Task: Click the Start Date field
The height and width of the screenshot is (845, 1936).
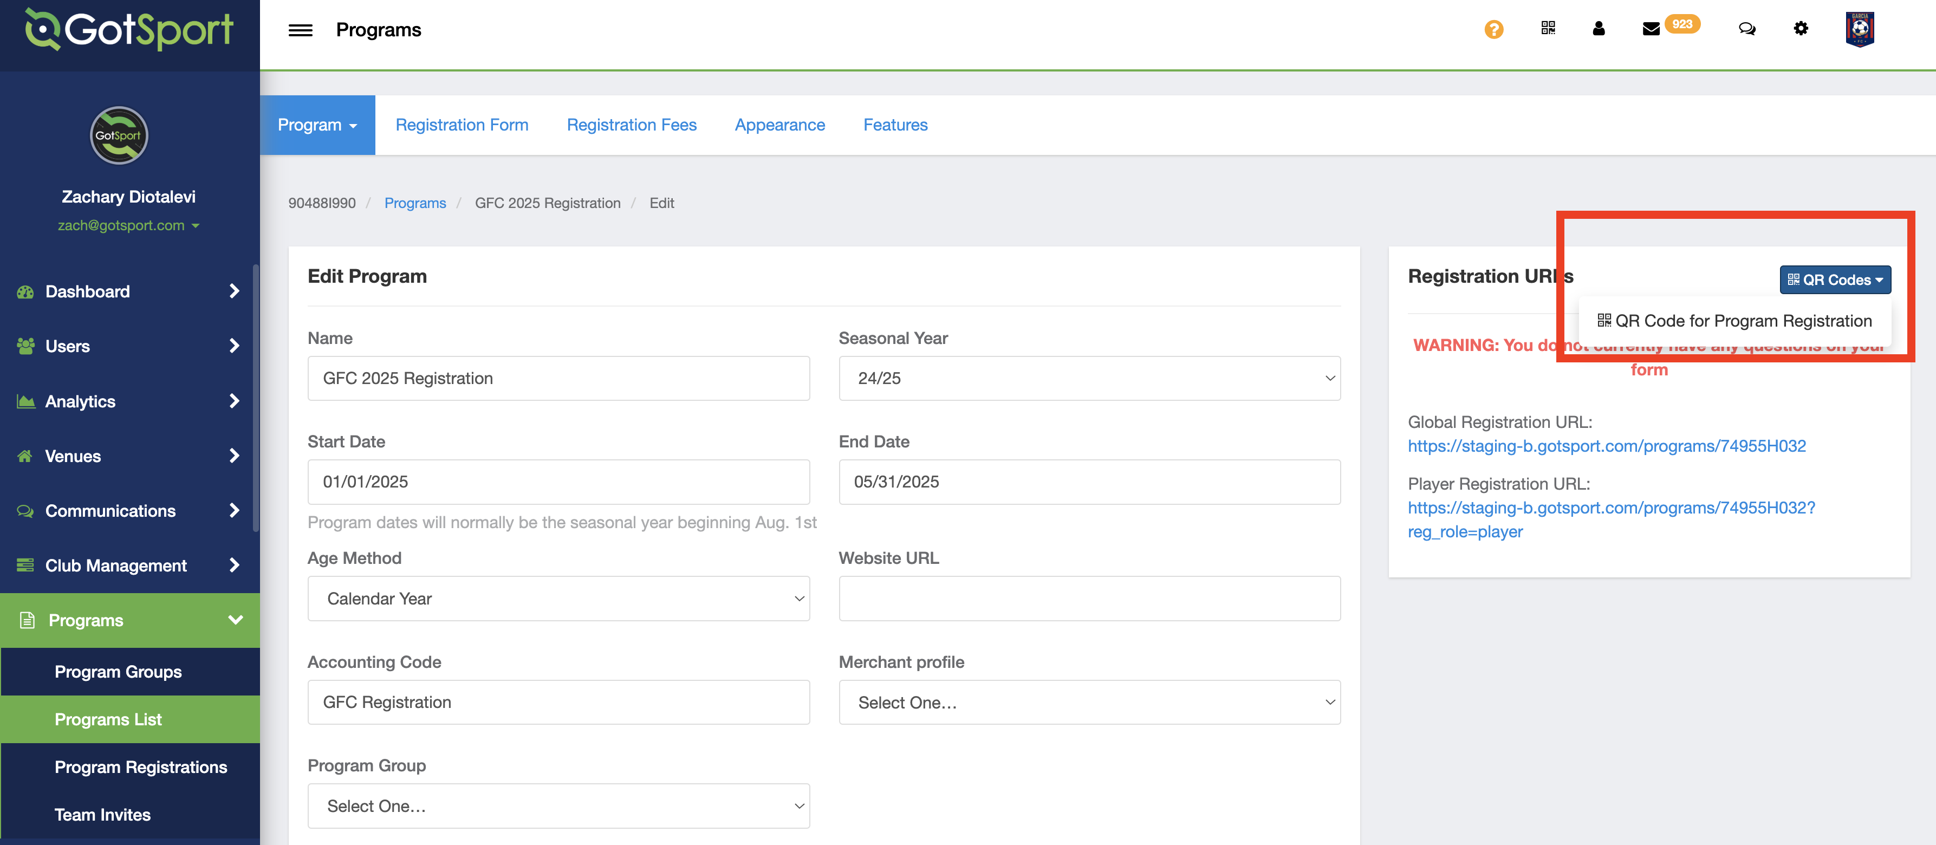Action: coord(558,482)
